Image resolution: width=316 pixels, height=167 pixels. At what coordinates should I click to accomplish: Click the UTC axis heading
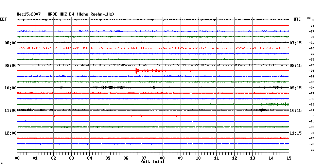tap(297, 19)
